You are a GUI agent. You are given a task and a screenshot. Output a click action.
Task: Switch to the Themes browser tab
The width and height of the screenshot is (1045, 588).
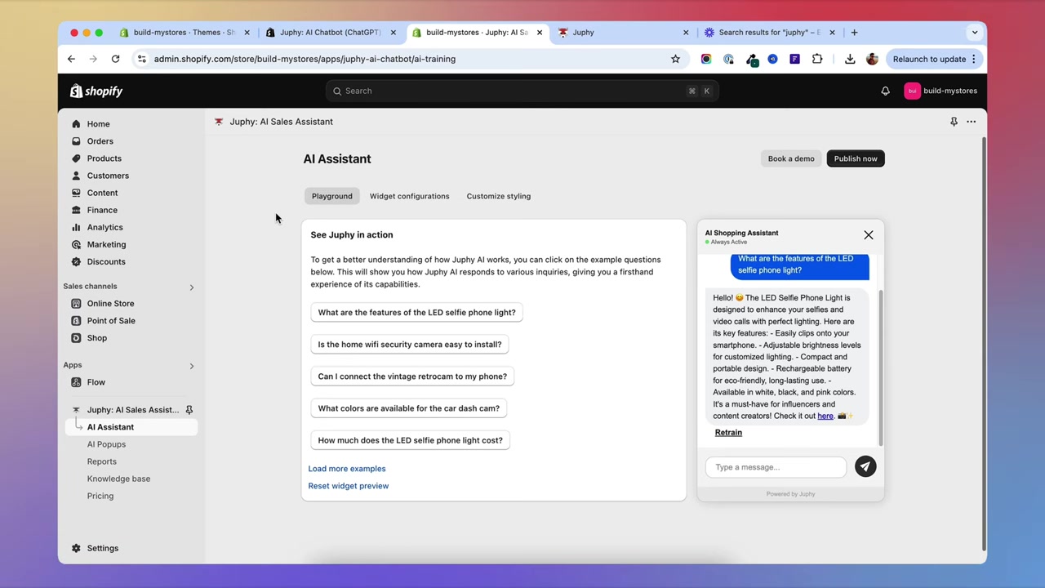pos(185,33)
